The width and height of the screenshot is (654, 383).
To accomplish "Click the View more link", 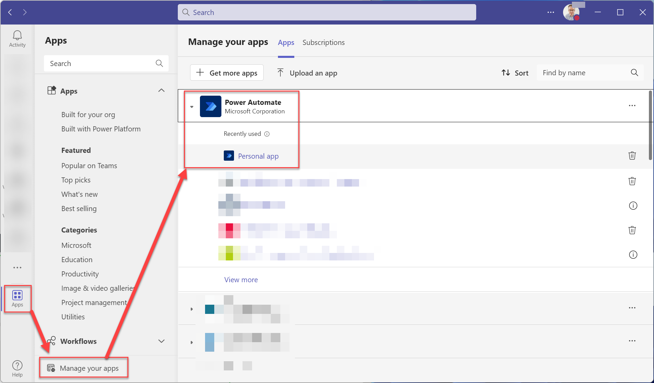I will coord(241,280).
